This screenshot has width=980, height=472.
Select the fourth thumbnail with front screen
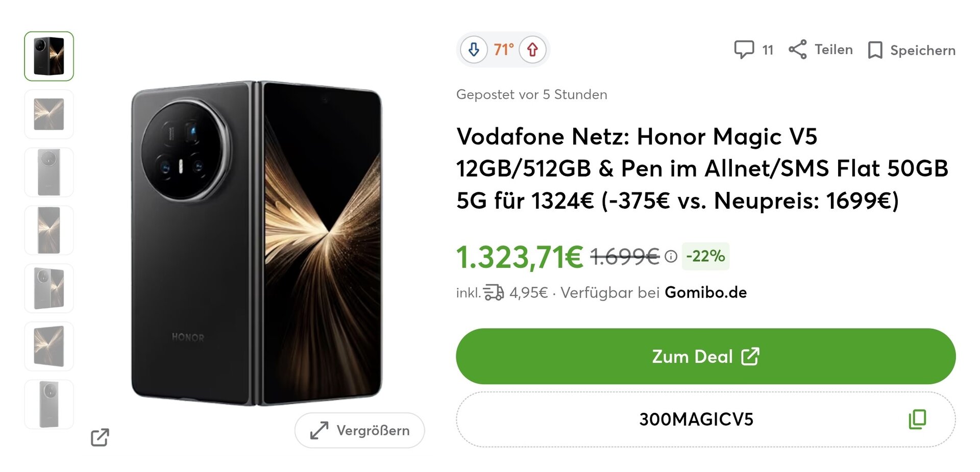(x=49, y=230)
